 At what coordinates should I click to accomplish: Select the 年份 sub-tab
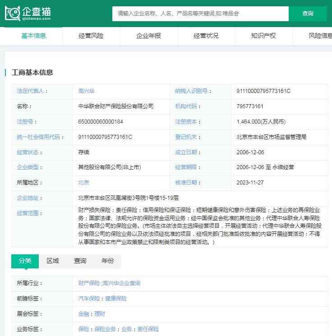point(108,261)
